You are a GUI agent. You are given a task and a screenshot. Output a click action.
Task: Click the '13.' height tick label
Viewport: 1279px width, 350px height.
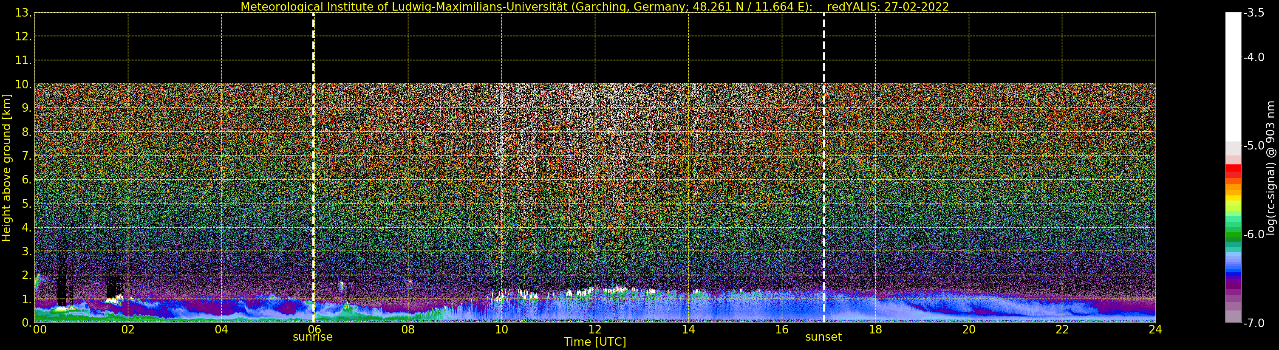[x=23, y=13]
